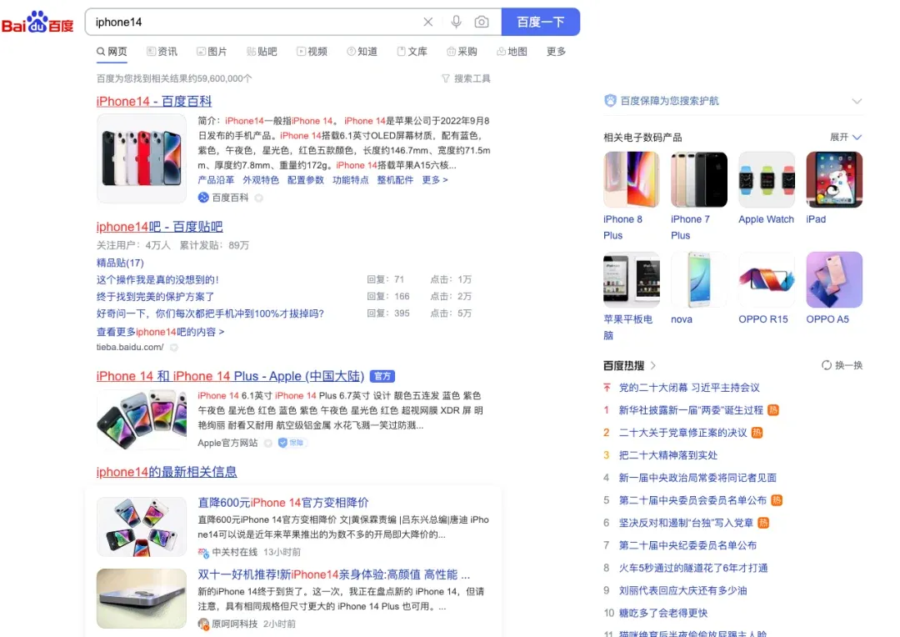Open hot search 糖吃多了会老得快

pyautogui.click(x=663, y=614)
